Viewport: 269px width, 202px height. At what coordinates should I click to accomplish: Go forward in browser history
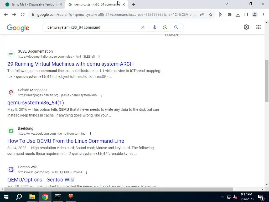14,15
